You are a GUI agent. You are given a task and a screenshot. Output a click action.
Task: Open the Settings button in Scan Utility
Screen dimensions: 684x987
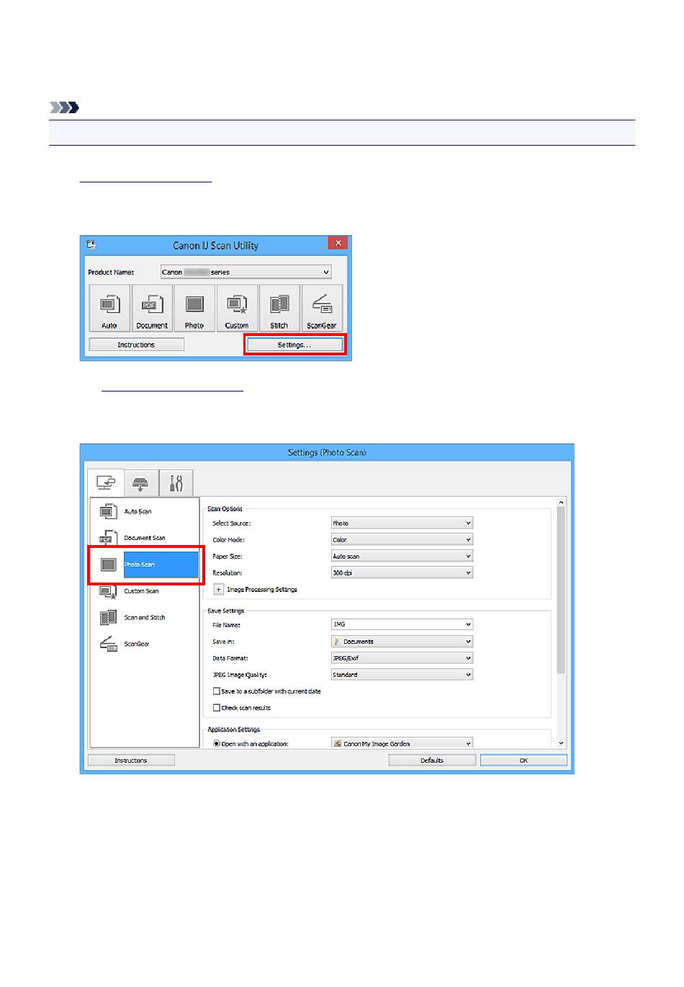click(x=294, y=345)
